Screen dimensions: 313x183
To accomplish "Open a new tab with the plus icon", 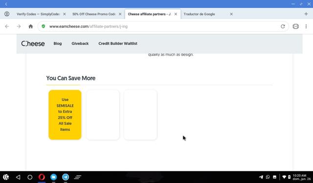I will (306, 14).
